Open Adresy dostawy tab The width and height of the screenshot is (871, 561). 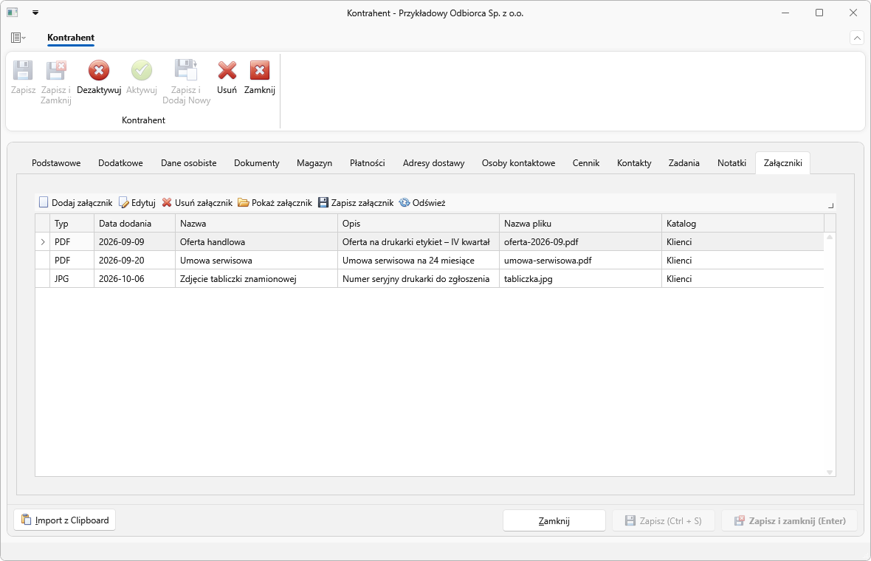(434, 163)
